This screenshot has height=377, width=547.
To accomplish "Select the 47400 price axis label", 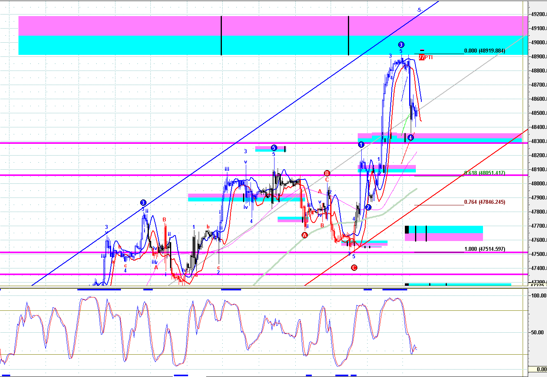I will click(539, 268).
